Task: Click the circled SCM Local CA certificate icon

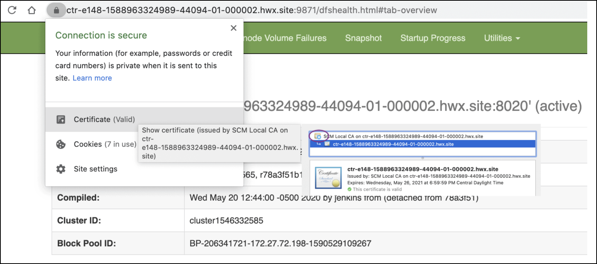Action: (x=318, y=136)
